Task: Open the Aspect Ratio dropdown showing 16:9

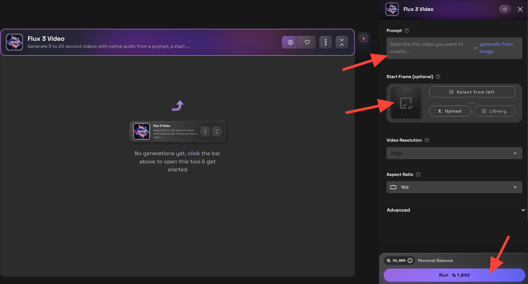Action: coord(454,187)
